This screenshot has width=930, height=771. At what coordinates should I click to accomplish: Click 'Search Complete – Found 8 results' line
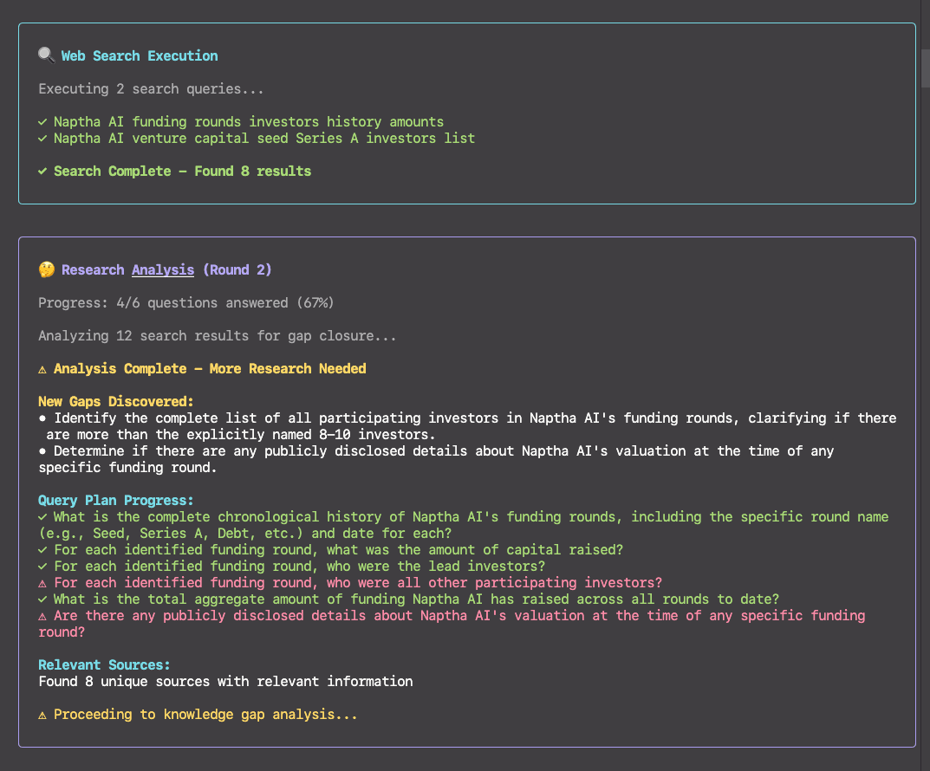183,172
